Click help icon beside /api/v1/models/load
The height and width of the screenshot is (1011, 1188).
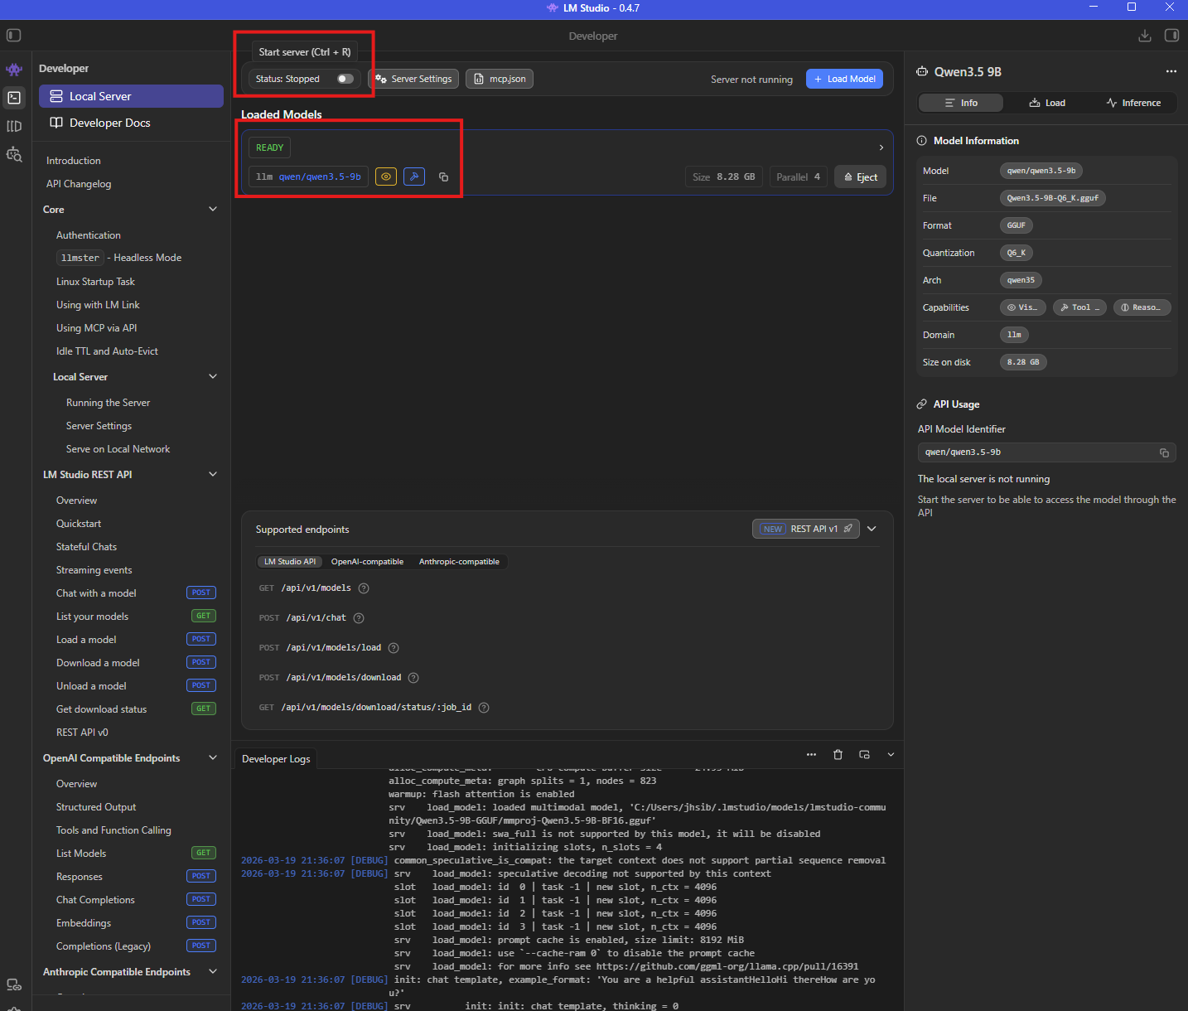(394, 648)
